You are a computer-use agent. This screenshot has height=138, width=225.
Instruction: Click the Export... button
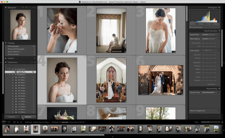pos(28,117)
